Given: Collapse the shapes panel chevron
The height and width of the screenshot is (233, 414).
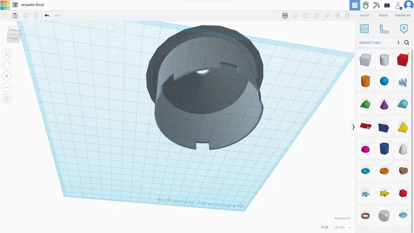Looking at the screenshot, I should (353, 127).
